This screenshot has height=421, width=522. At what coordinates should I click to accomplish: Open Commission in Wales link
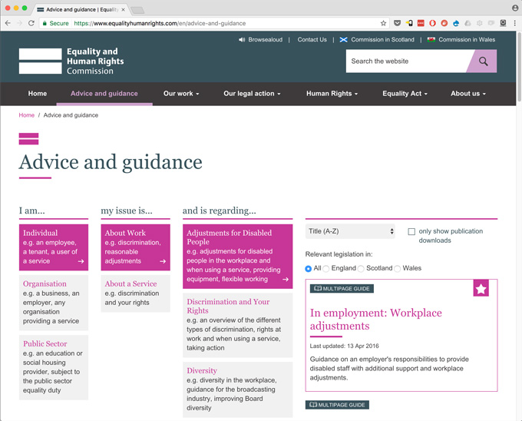[x=467, y=40]
